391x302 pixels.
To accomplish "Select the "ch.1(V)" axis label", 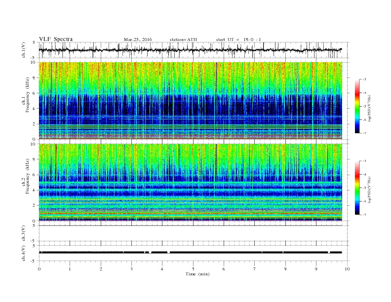I will [x=24, y=50].
